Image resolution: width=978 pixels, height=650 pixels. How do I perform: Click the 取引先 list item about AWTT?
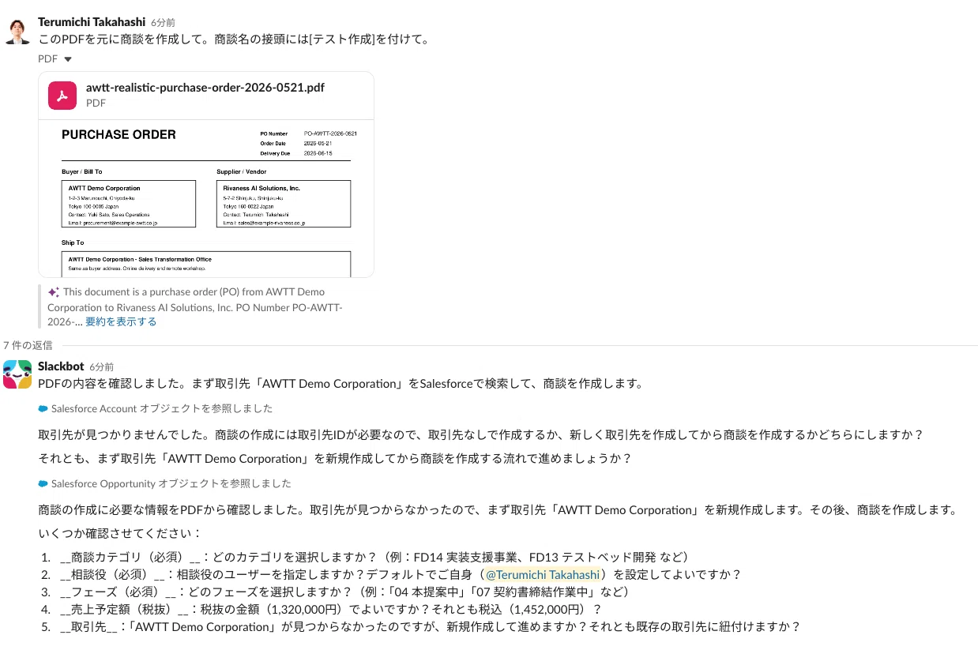click(431, 627)
